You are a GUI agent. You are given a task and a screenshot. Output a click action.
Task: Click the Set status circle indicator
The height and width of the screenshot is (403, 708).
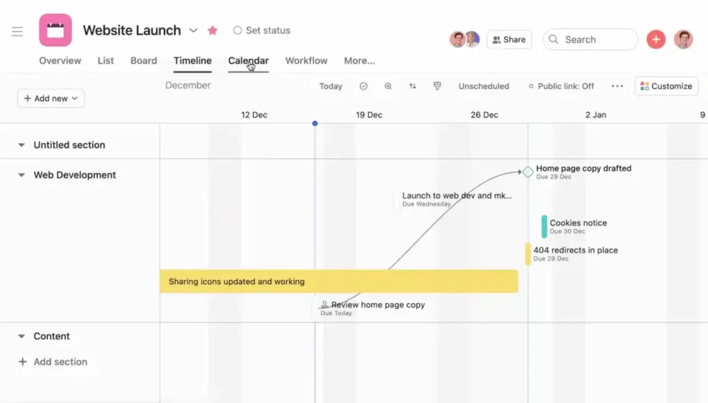point(238,30)
